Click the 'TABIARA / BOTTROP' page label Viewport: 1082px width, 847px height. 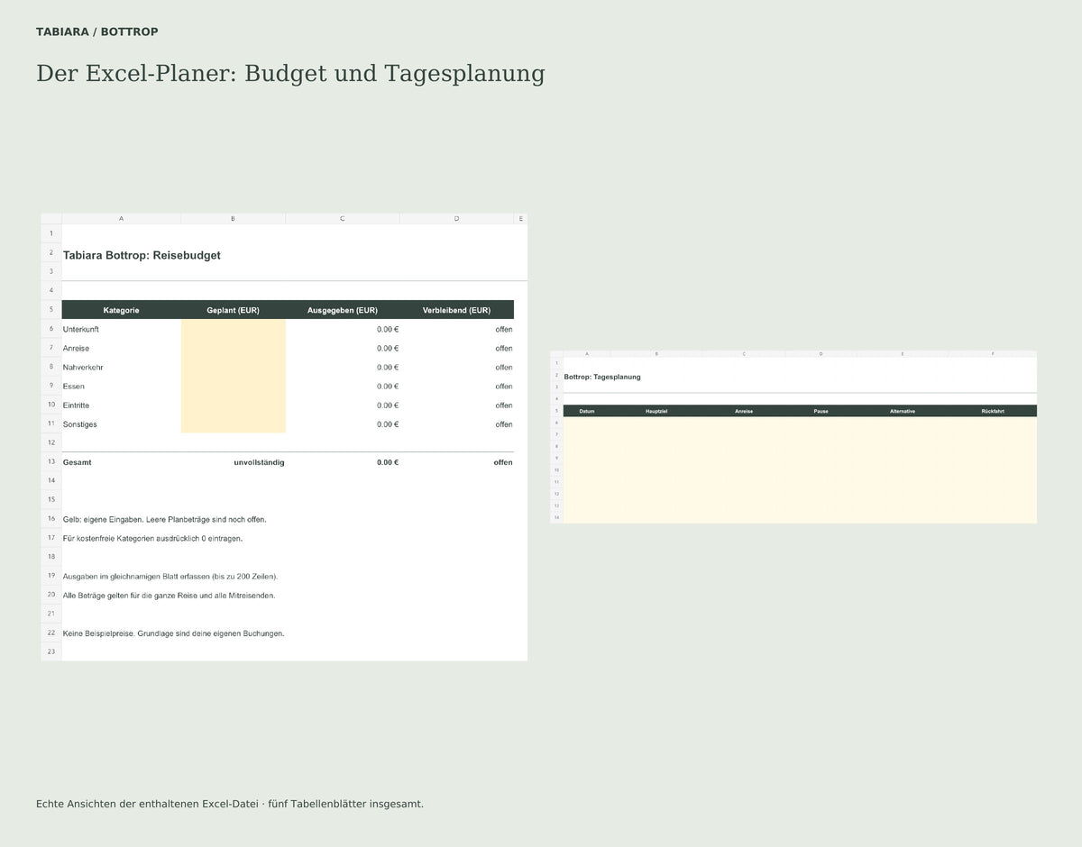tap(97, 32)
